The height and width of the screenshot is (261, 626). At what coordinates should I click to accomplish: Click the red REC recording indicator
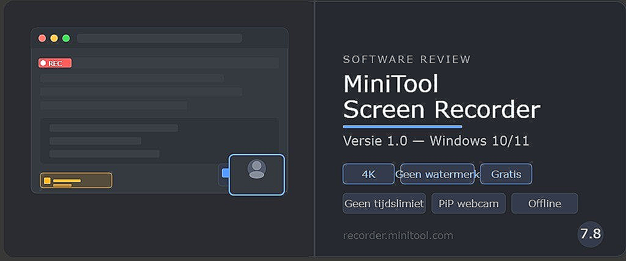[55, 63]
